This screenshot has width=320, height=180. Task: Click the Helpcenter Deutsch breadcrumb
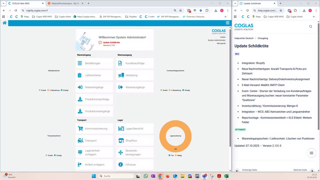244,38
